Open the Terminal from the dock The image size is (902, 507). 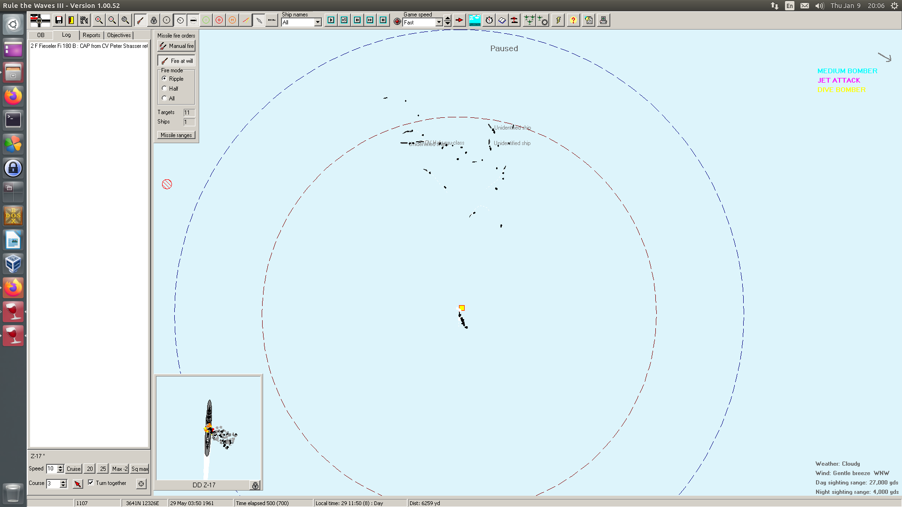tap(13, 120)
